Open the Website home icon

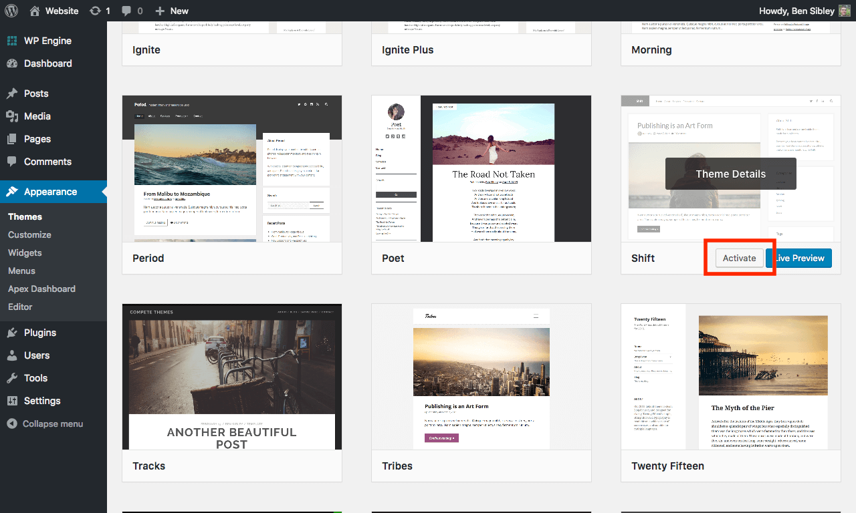tap(35, 11)
